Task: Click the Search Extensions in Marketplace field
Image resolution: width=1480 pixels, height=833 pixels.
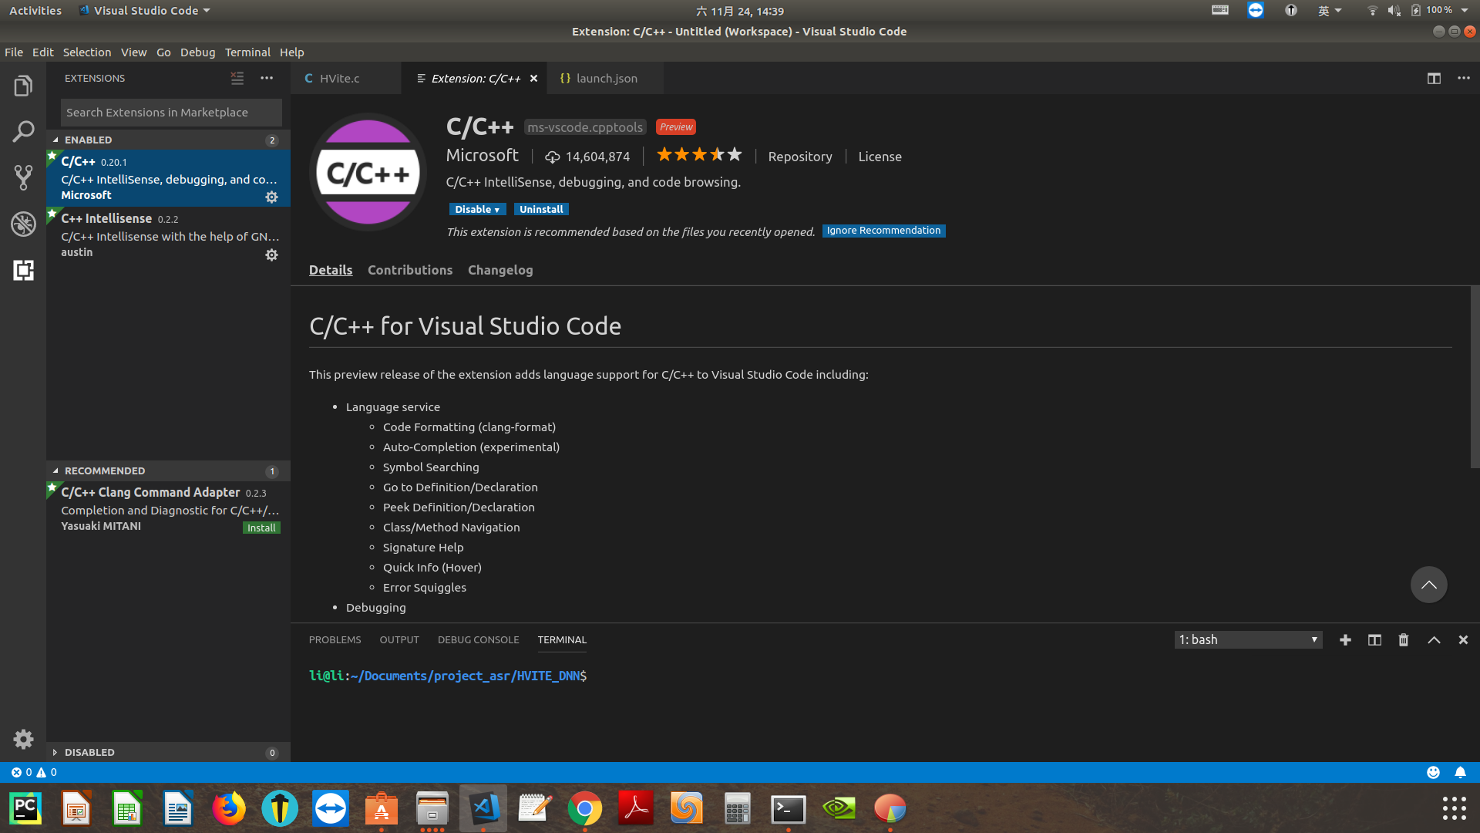Action: tap(171, 113)
